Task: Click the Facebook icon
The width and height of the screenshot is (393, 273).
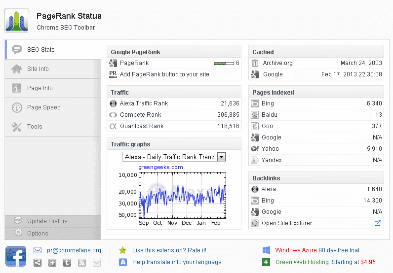Action: point(16,256)
